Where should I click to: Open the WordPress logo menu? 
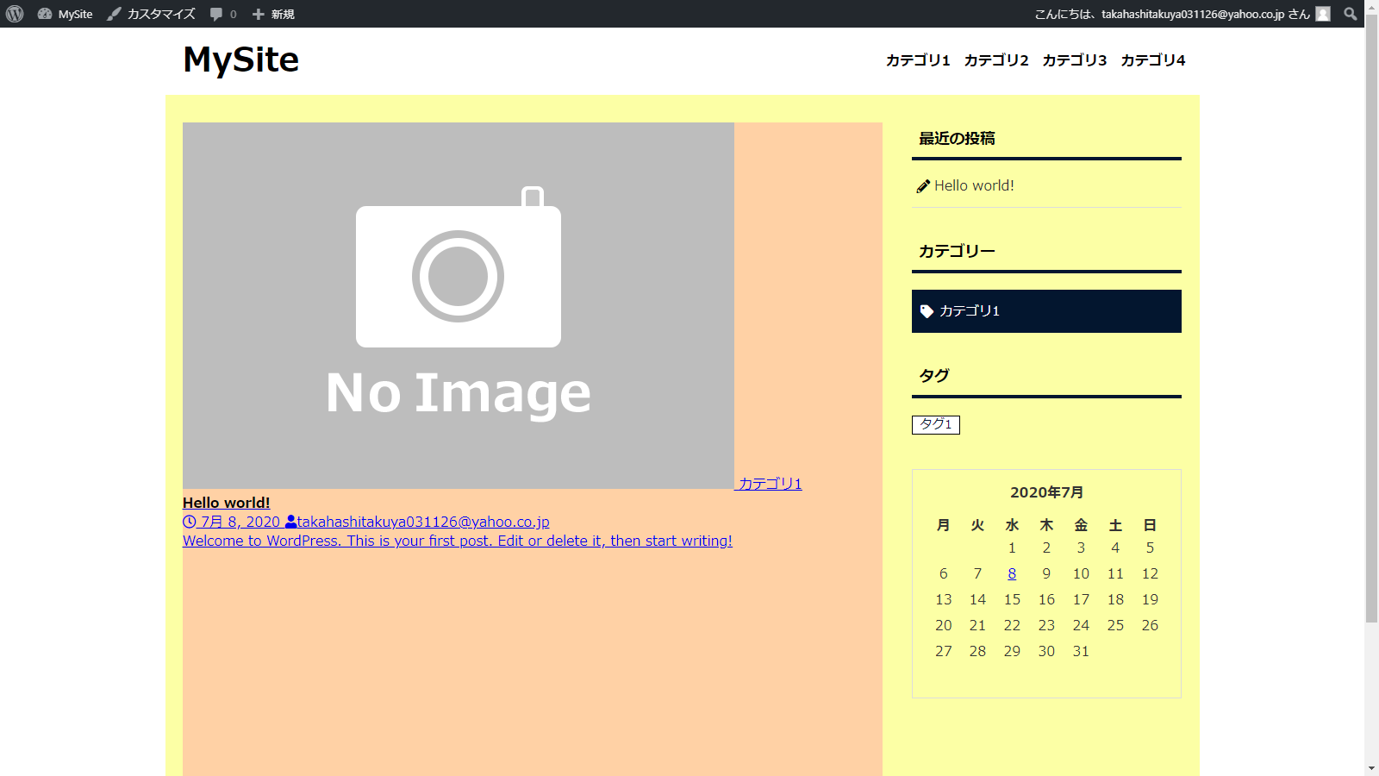pos(14,13)
